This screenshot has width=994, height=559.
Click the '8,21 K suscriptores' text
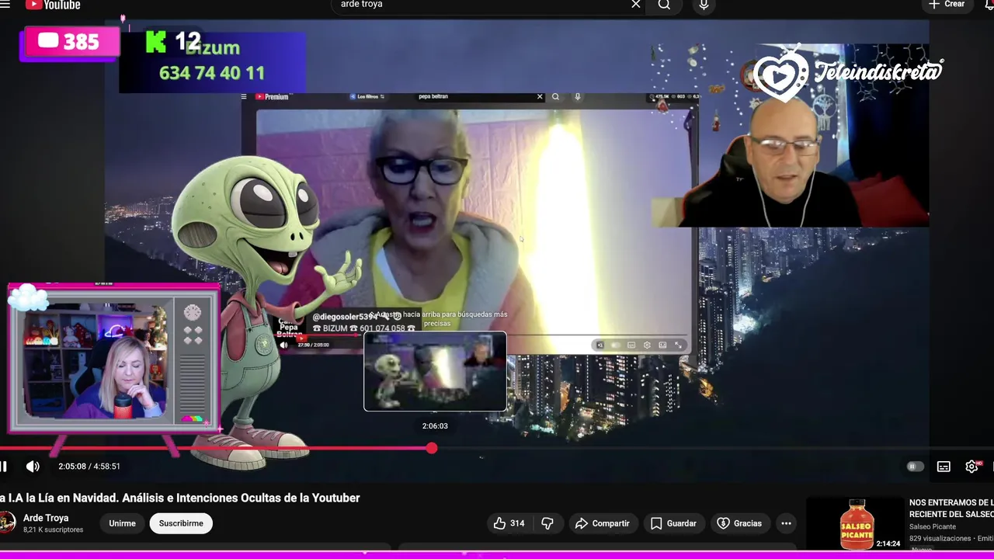click(53, 529)
